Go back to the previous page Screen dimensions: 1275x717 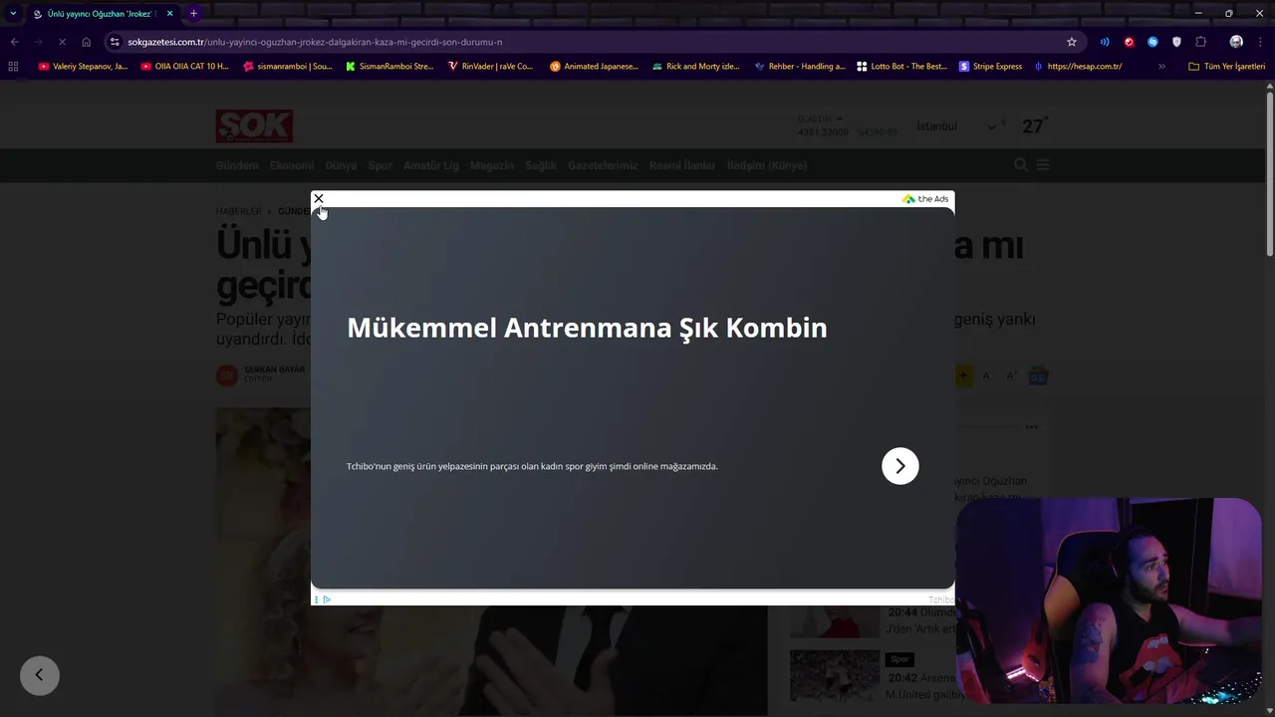[x=14, y=42]
